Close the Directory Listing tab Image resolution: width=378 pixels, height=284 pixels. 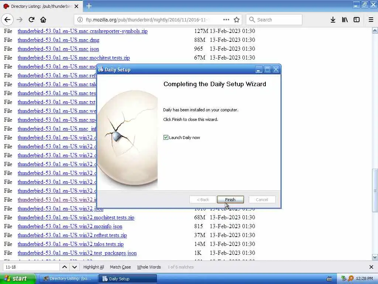(76, 6)
